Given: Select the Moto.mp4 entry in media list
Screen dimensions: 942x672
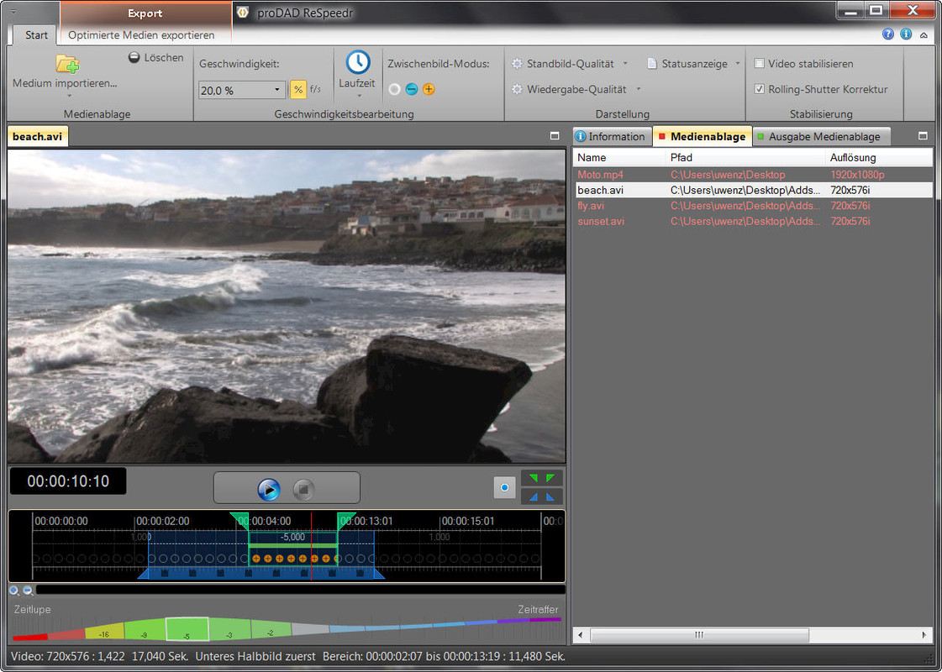Looking at the screenshot, I should click(600, 175).
